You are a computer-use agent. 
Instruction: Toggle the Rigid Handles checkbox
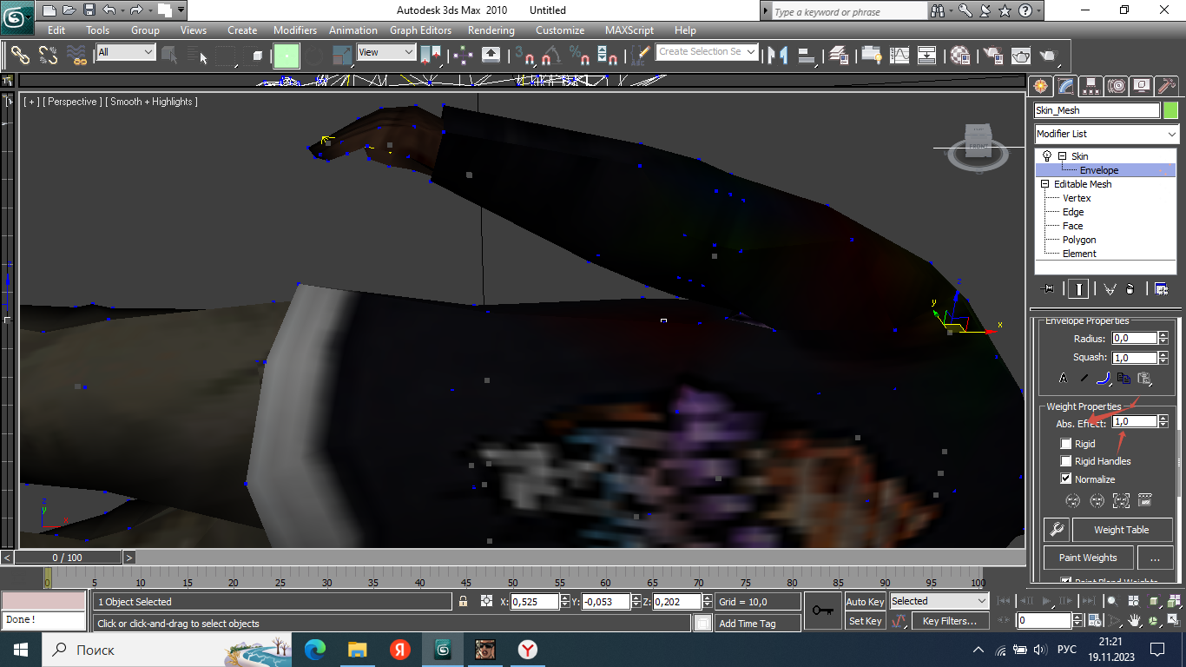(1066, 461)
